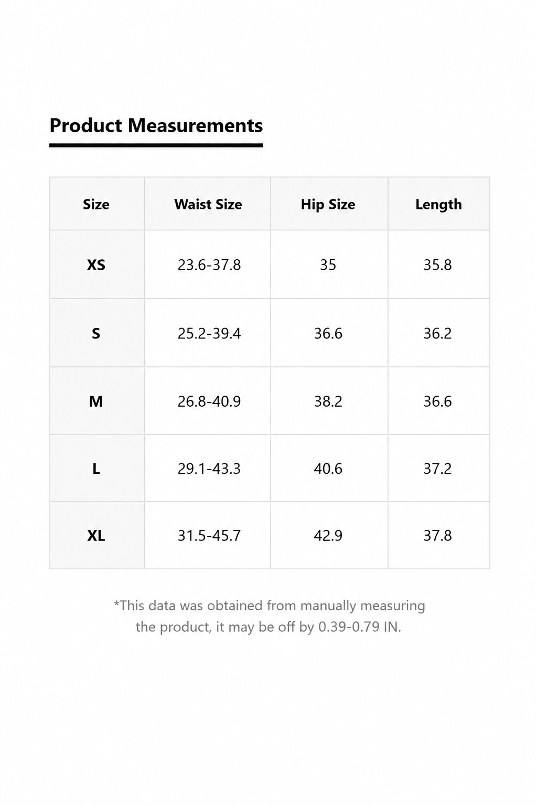Choose the M size row label
The height and width of the screenshot is (806, 537).
click(96, 401)
